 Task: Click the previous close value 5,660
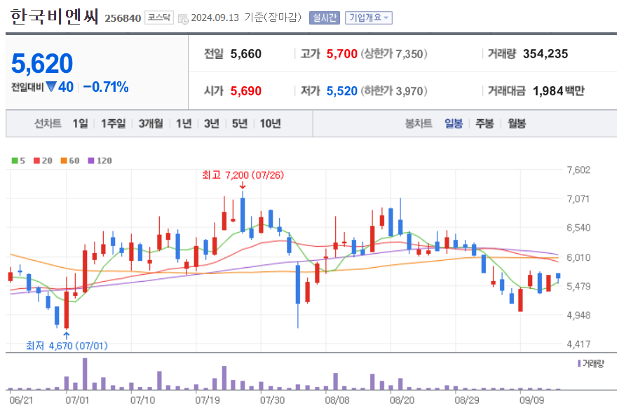tap(246, 54)
